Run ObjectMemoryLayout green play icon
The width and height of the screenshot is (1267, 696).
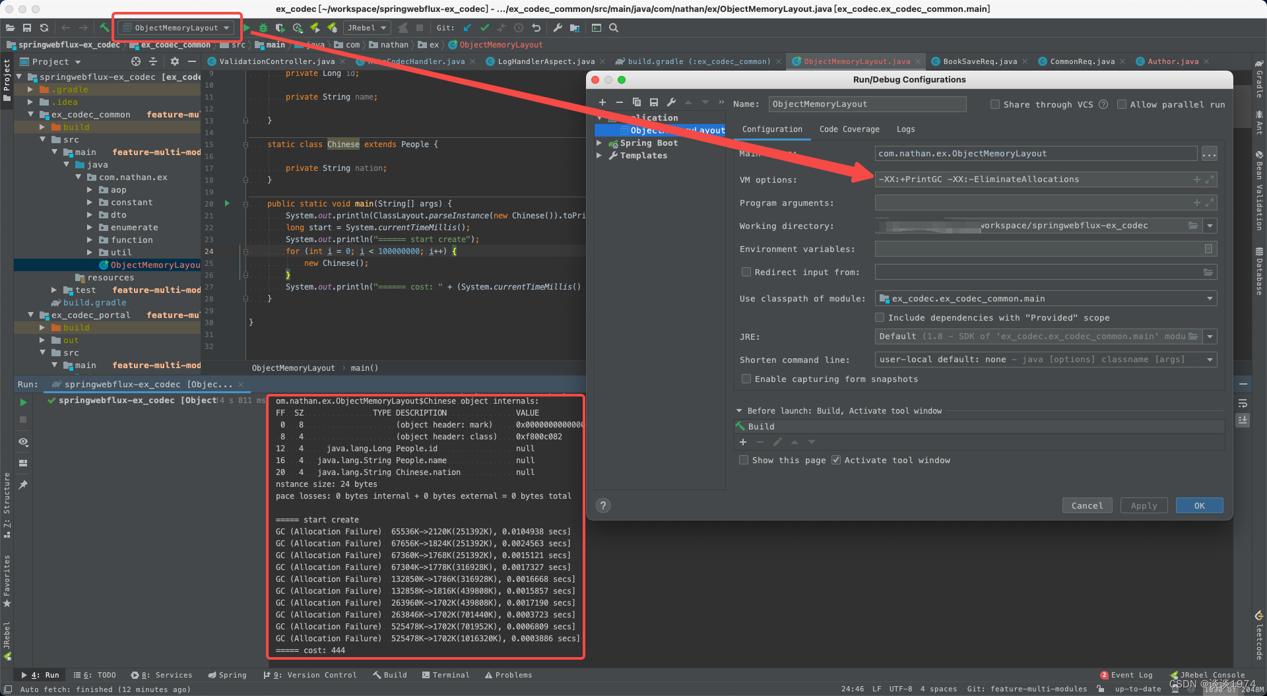[246, 28]
